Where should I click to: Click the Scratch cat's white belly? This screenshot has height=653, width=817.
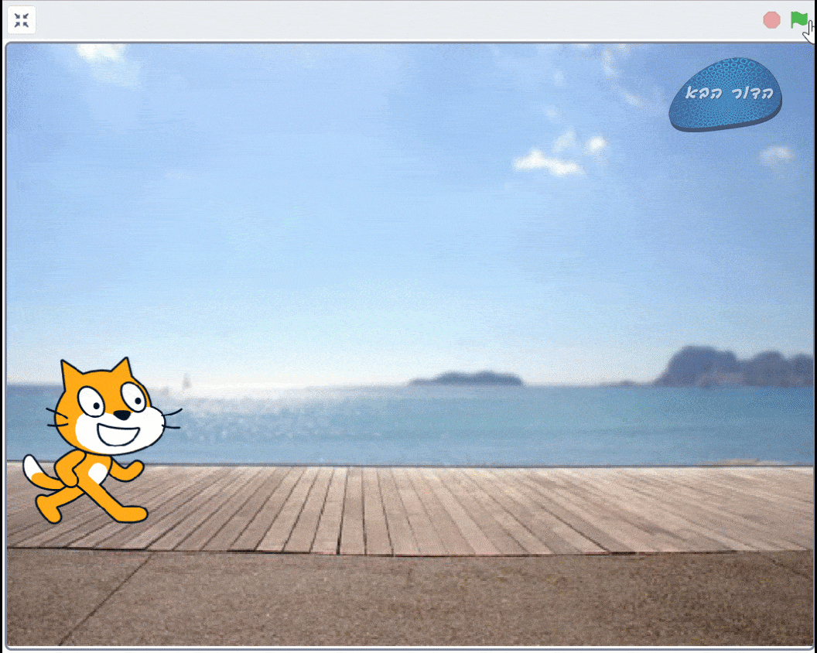tap(97, 474)
